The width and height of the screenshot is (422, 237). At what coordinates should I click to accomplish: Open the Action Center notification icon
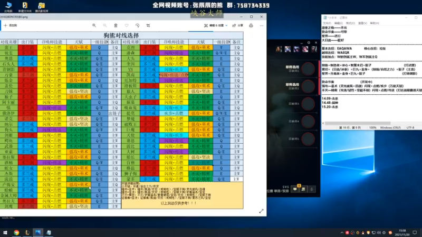coord(415,233)
